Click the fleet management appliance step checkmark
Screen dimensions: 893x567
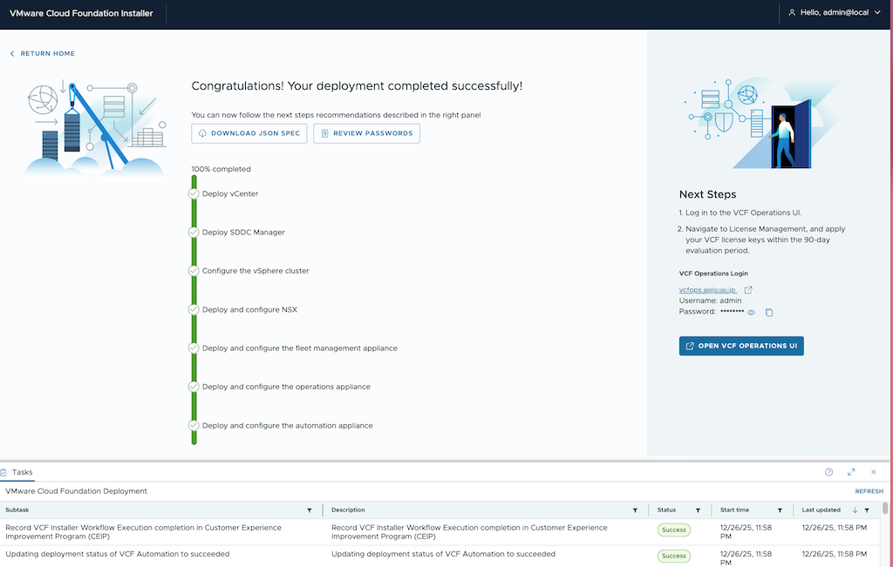click(194, 348)
